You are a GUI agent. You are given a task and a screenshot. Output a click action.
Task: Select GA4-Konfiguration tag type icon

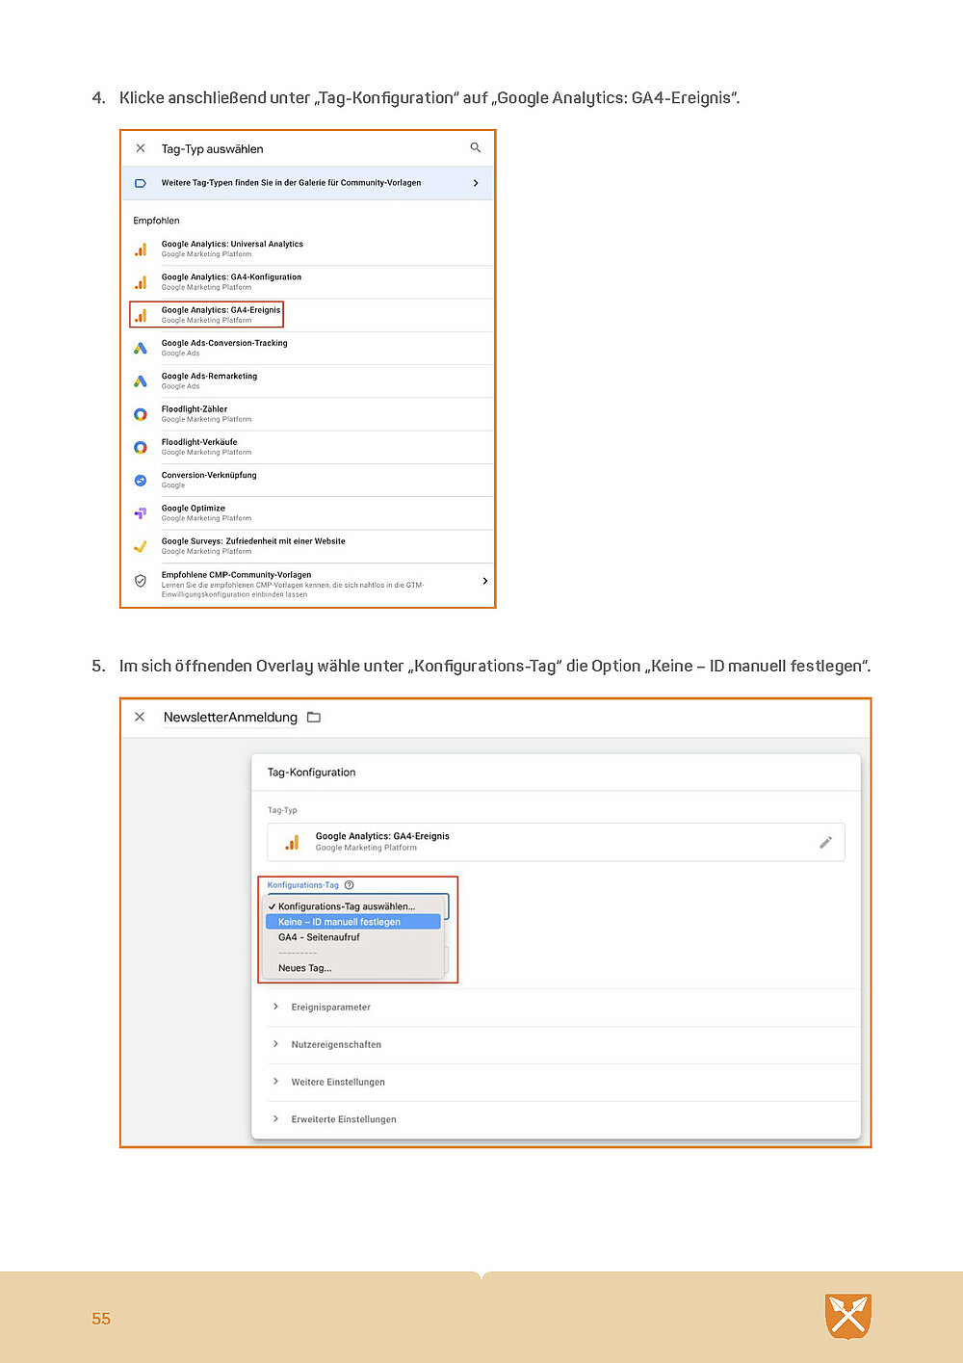pos(141,282)
